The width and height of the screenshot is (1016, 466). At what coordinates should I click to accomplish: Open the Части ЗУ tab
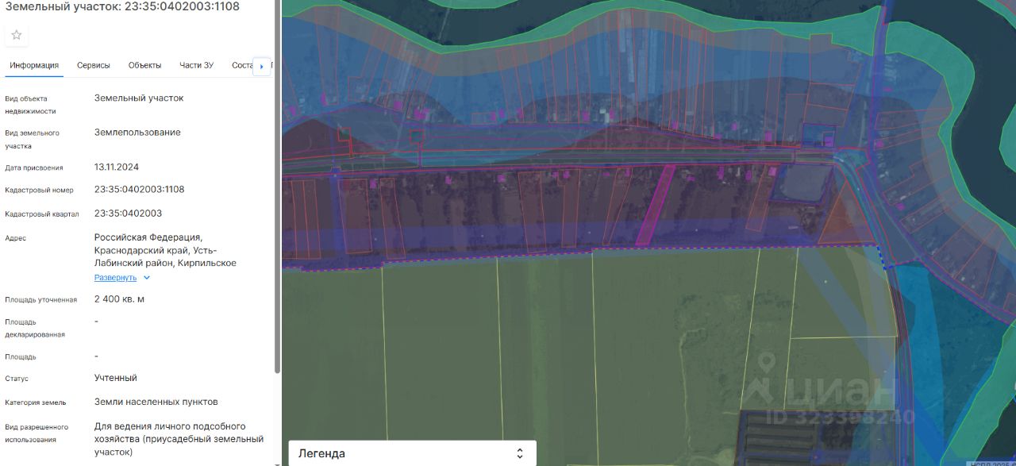pyautogui.click(x=197, y=65)
